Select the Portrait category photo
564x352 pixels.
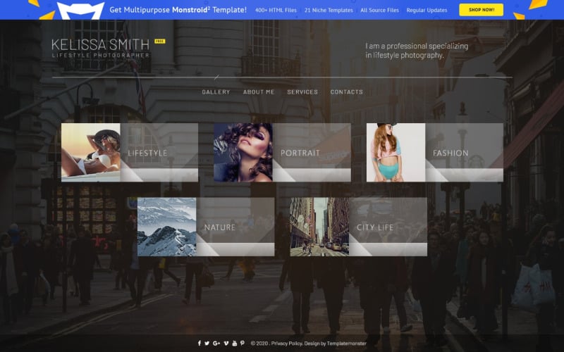[243, 152]
